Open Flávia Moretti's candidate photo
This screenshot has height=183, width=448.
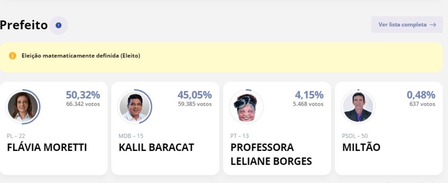click(23, 107)
